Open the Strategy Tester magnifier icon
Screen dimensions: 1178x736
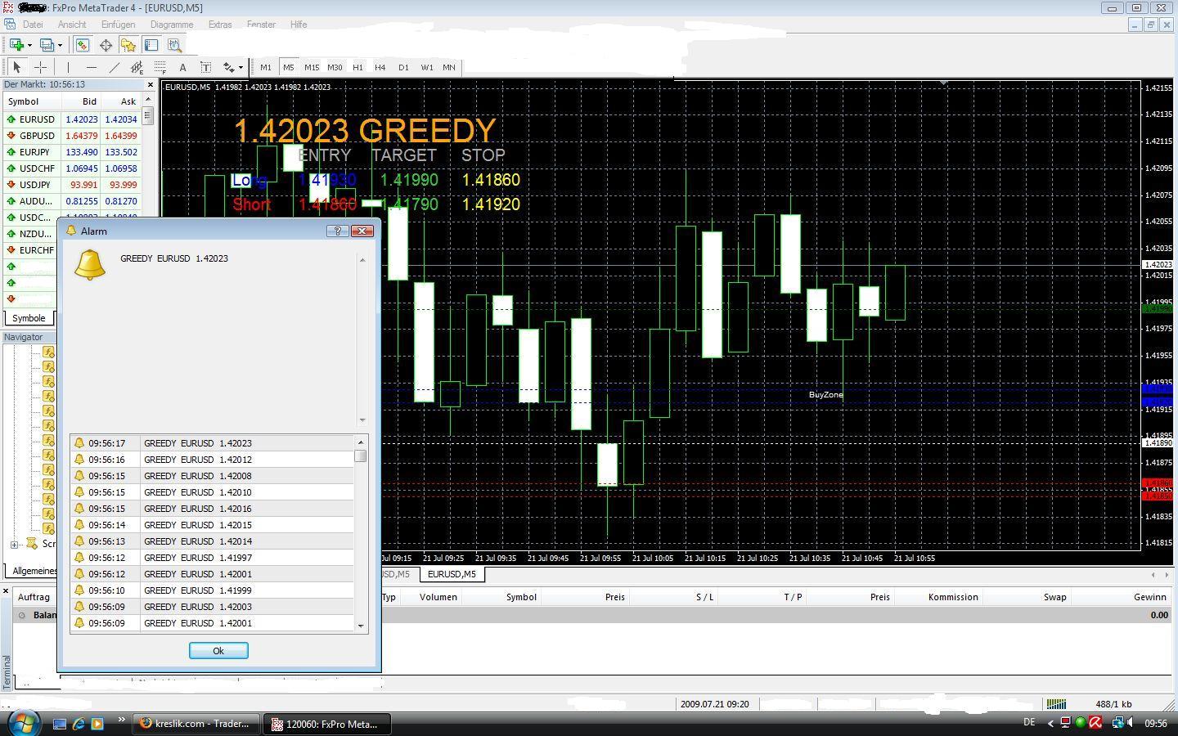pyautogui.click(x=174, y=45)
